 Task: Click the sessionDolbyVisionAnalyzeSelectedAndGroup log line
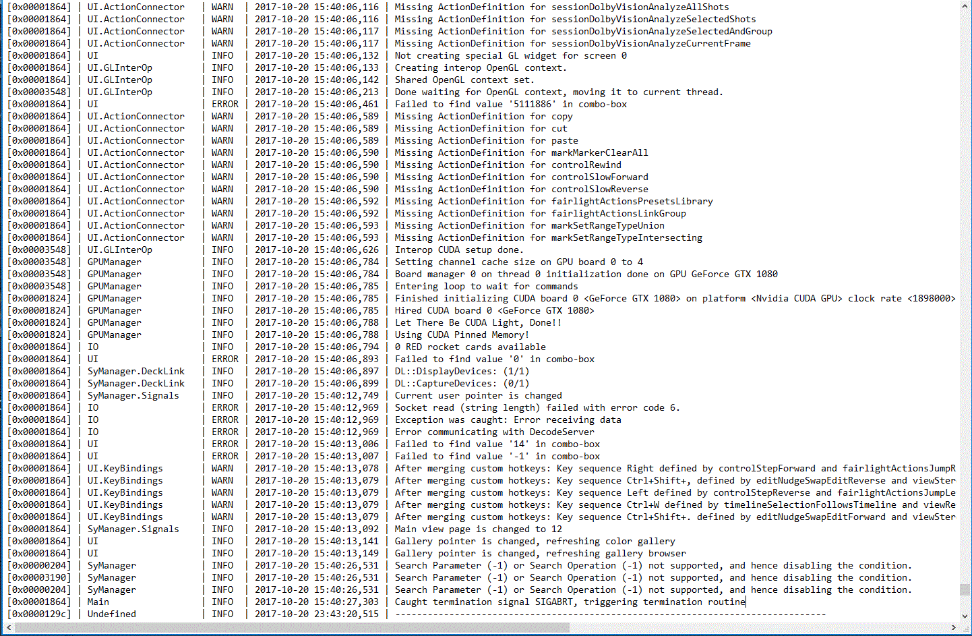click(583, 31)
